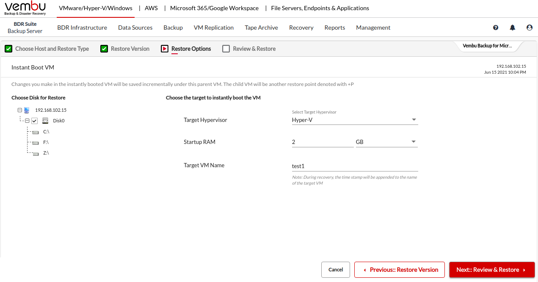Uncheck the Disk0 checkbox
538x282 pixels.
pos(35,121)
